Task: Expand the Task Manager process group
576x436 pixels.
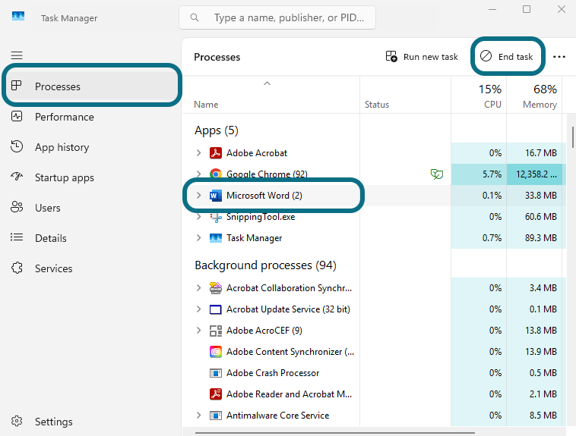Action: (x=199, y=238)
